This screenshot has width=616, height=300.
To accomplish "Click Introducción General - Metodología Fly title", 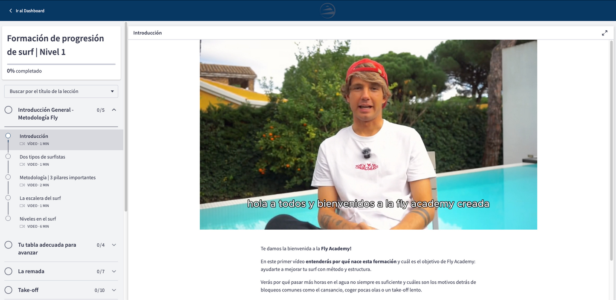I will [x=46, y=114].
